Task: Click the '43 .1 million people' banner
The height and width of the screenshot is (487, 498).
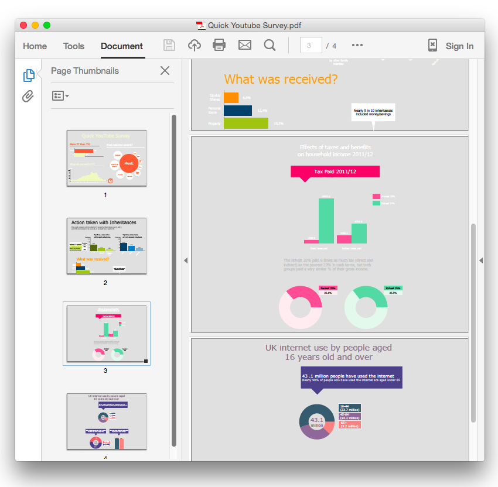Action: 352,378
